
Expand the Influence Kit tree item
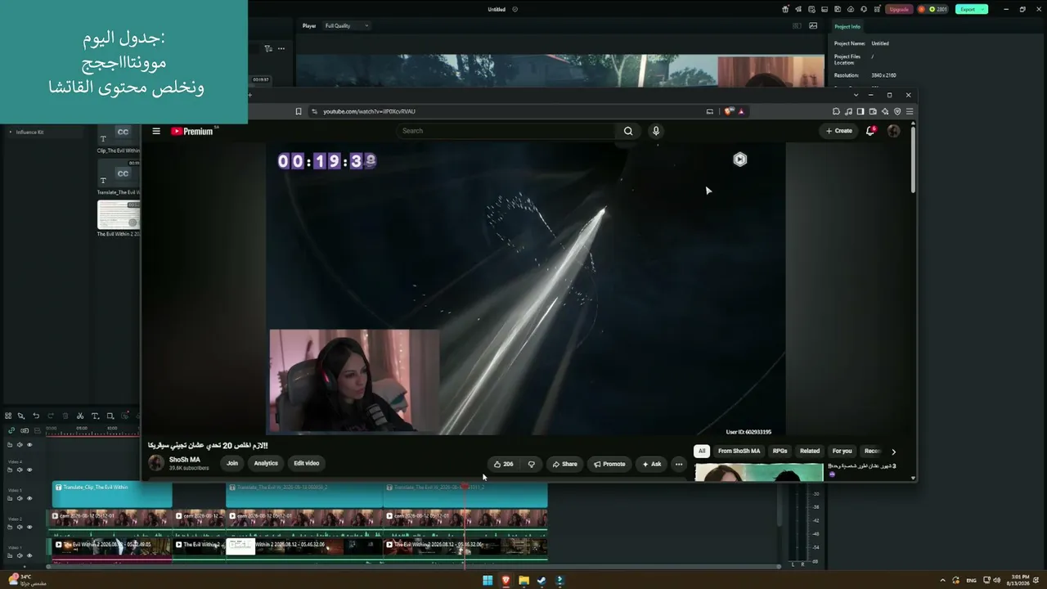click(11, 132)
